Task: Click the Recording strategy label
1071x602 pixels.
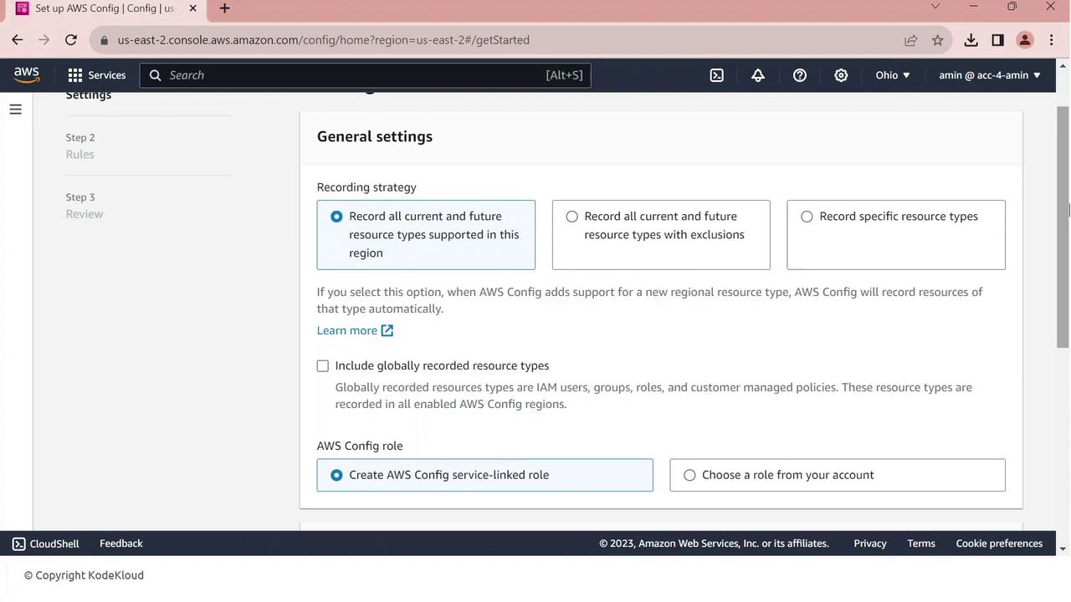Action: tap(366, 187)
